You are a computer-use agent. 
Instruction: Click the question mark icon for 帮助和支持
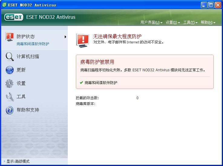pos(10,110)
